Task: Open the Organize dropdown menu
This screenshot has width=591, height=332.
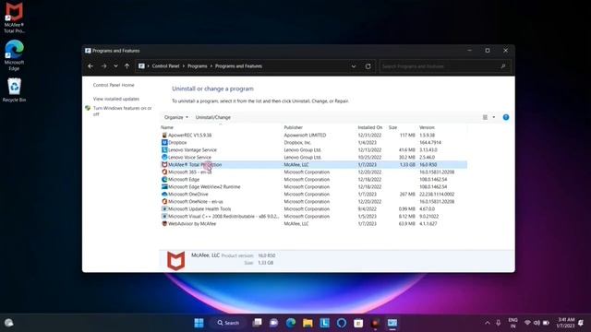Action: click(176, 117)
